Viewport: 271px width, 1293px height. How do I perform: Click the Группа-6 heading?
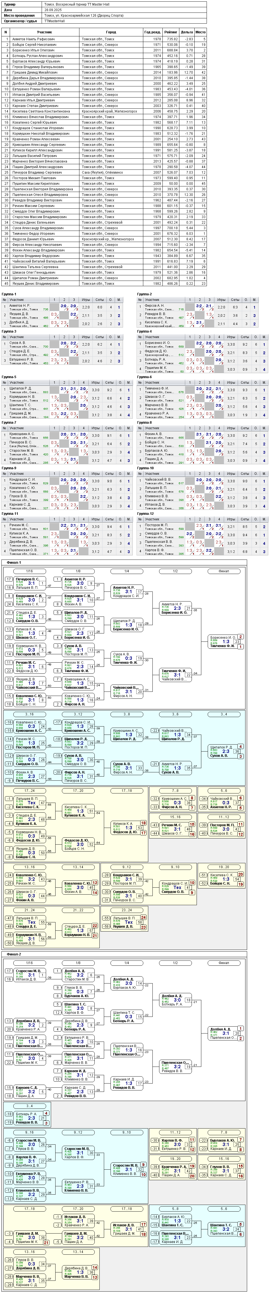[145, 376]
